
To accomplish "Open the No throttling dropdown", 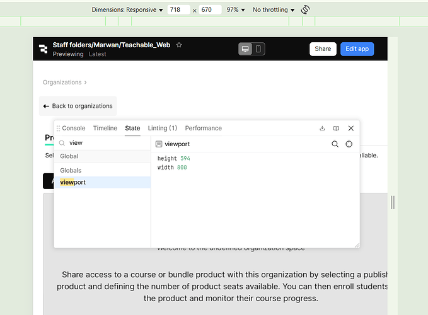I will (x=274, y=10).
